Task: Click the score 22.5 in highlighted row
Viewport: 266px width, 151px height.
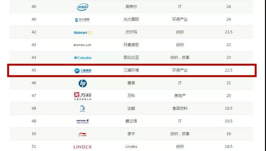Action: click(228, 70)
